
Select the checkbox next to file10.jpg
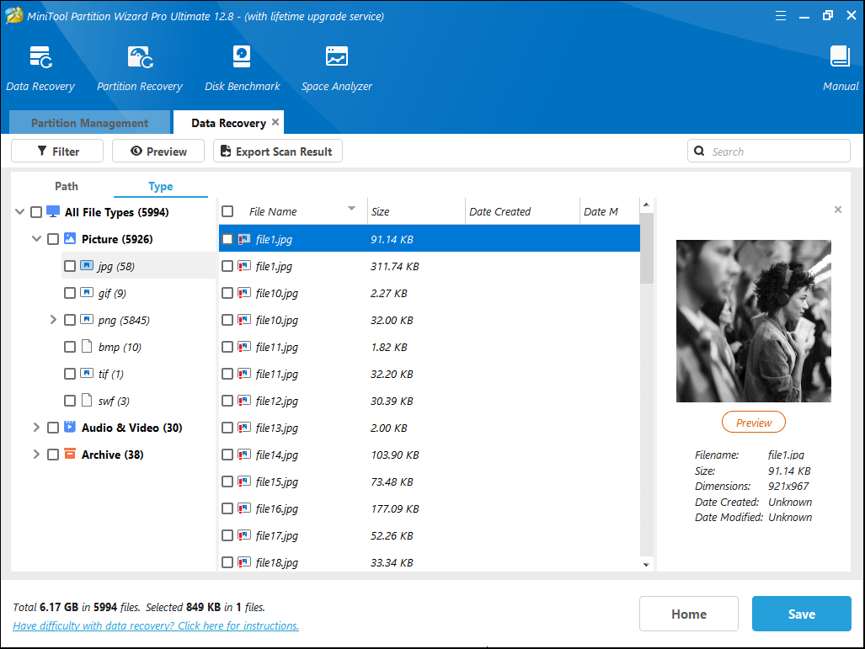227,293
